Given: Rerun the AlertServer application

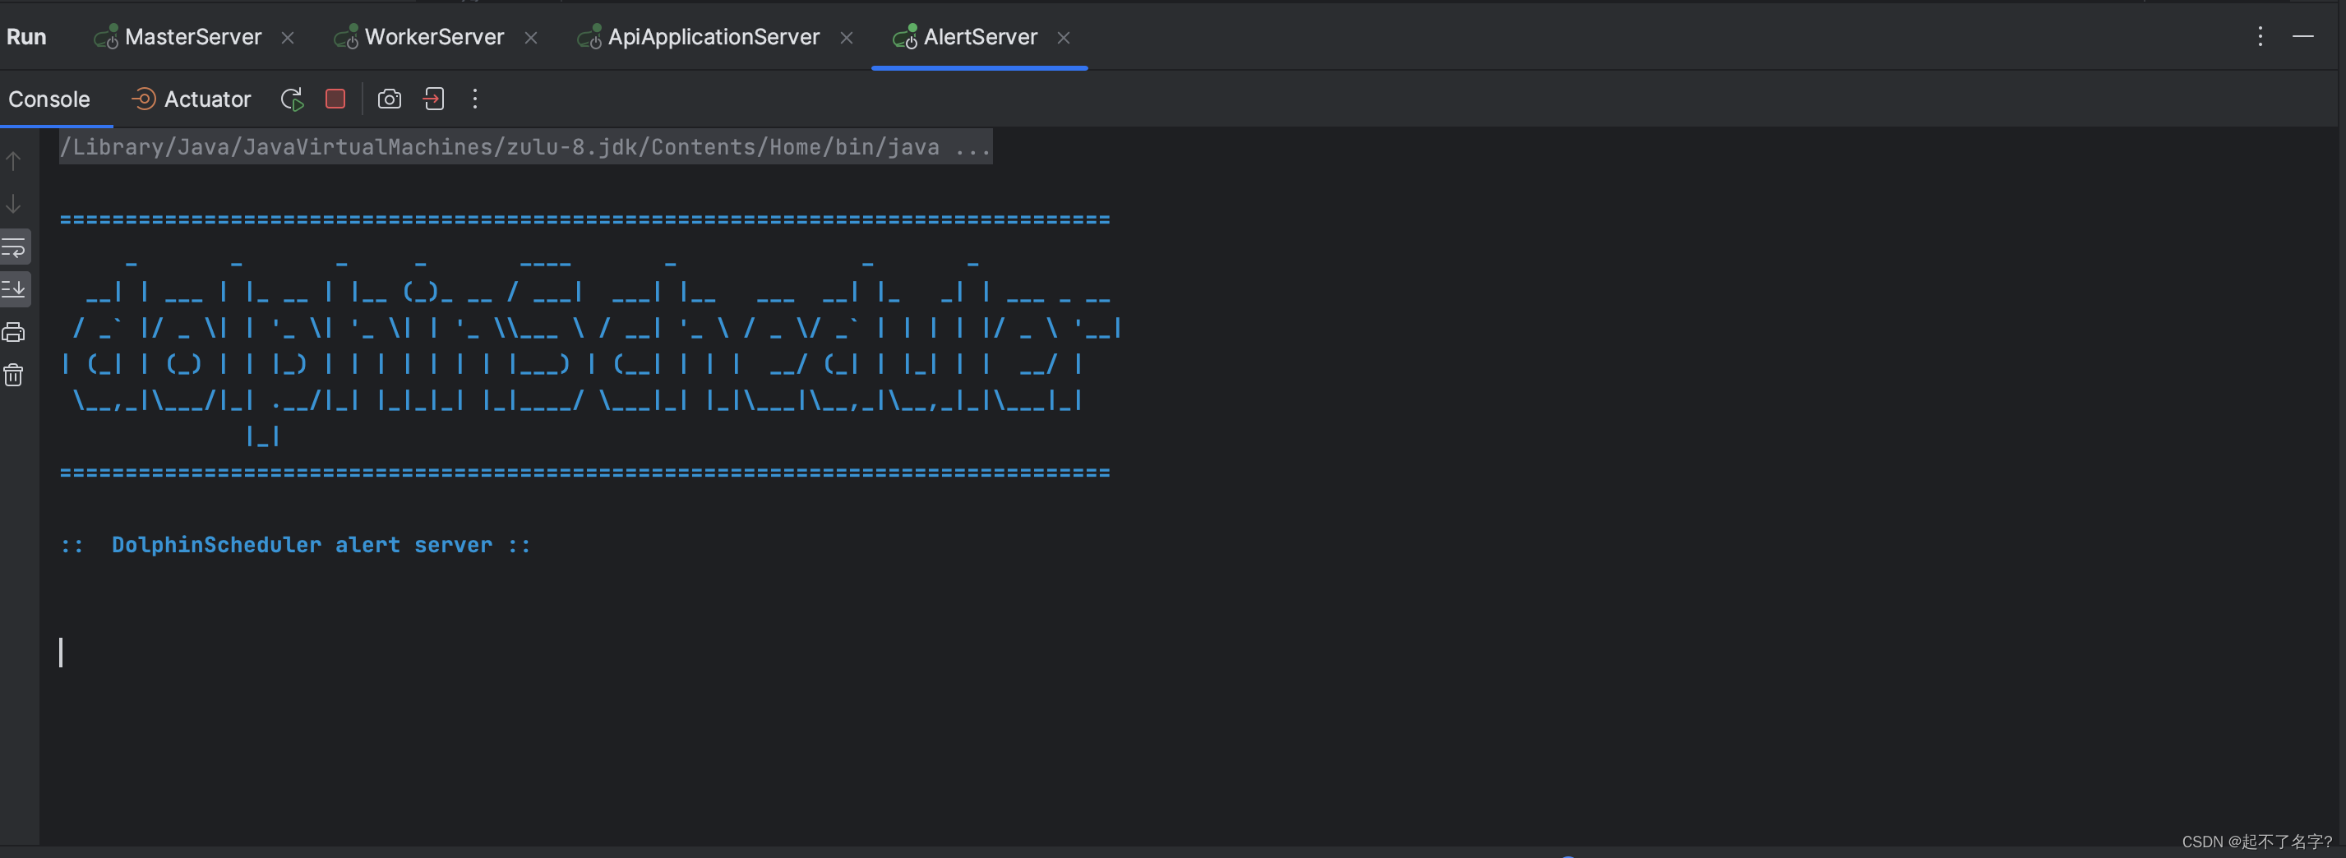Looking at the screenshot, I should (292, 99).
